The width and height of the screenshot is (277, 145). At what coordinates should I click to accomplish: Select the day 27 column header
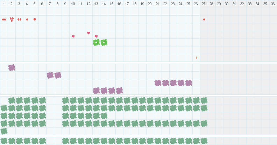[x=204, y=4]
